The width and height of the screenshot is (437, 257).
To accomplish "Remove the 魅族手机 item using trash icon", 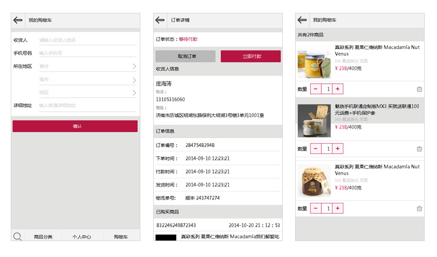I will [x=419, y=149].
